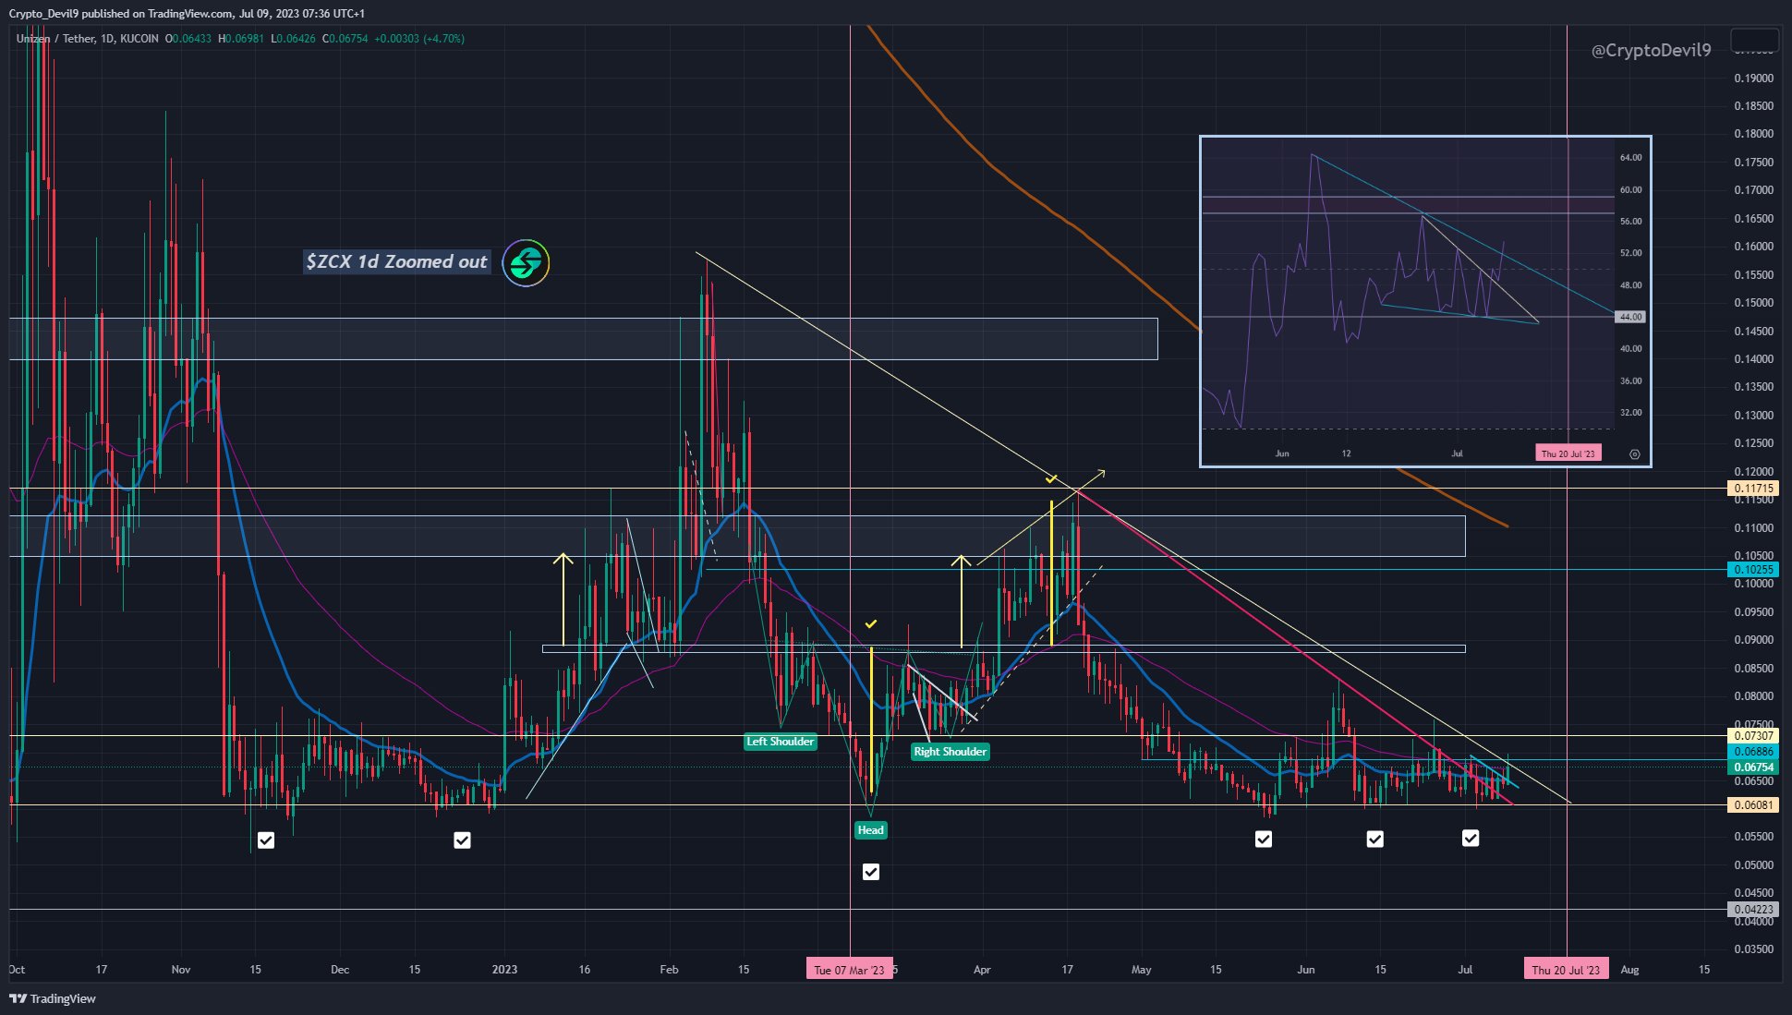Click the empty snapshot box in the top-right corner
This screenshot has height=1015, width=1792.
pos(1753,40)
